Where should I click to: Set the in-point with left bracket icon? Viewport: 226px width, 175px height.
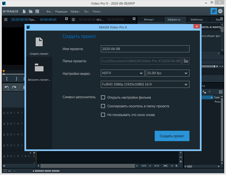pyautogui.click(x=7, y=79)
